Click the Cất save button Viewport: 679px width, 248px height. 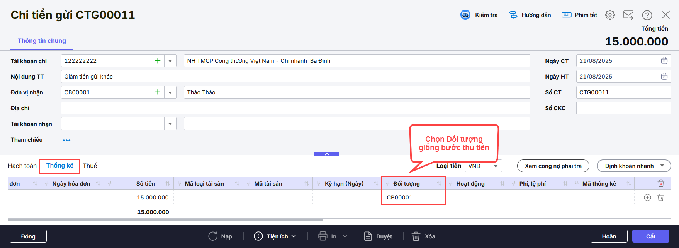pos(650,236)
